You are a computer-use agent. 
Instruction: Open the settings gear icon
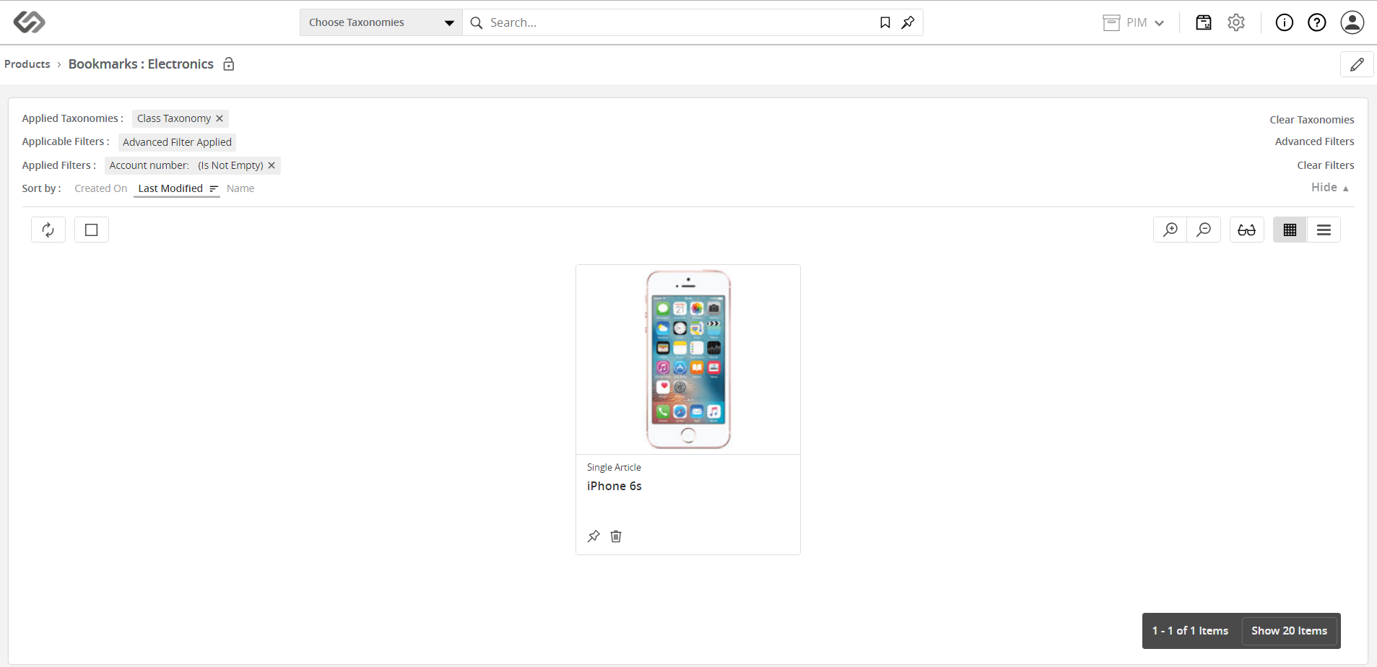(1236, 22)
